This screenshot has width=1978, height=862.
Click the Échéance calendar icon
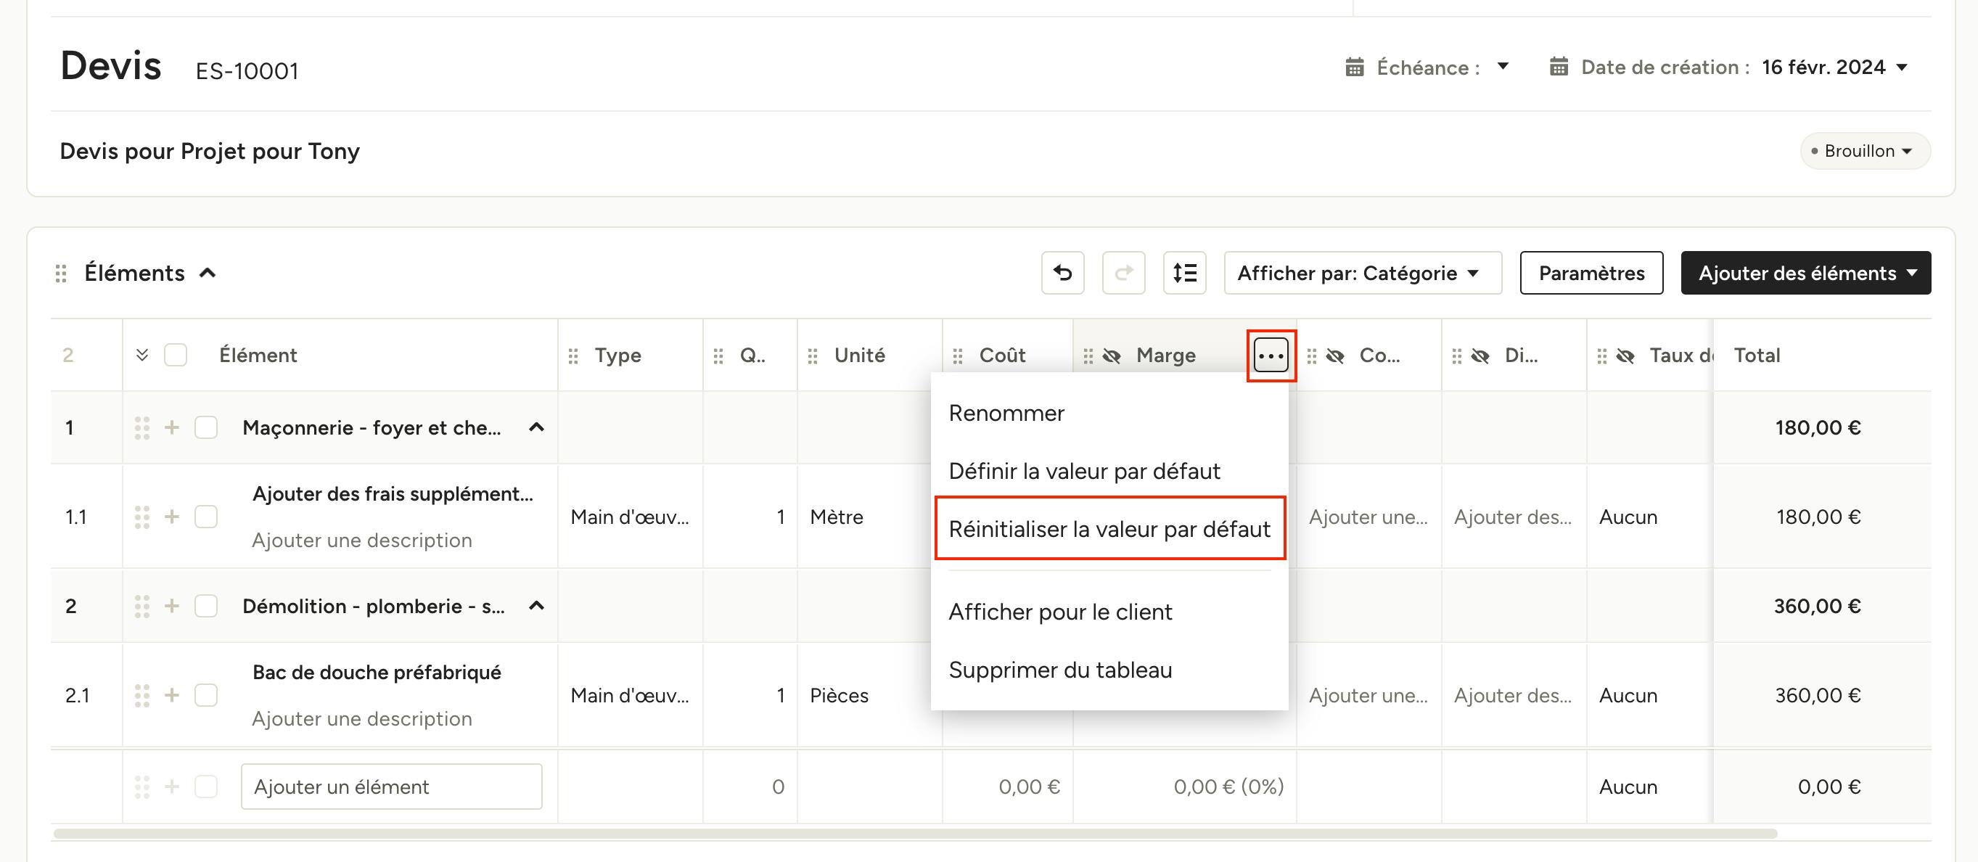pyautogui.click(x=1355, y=67)
